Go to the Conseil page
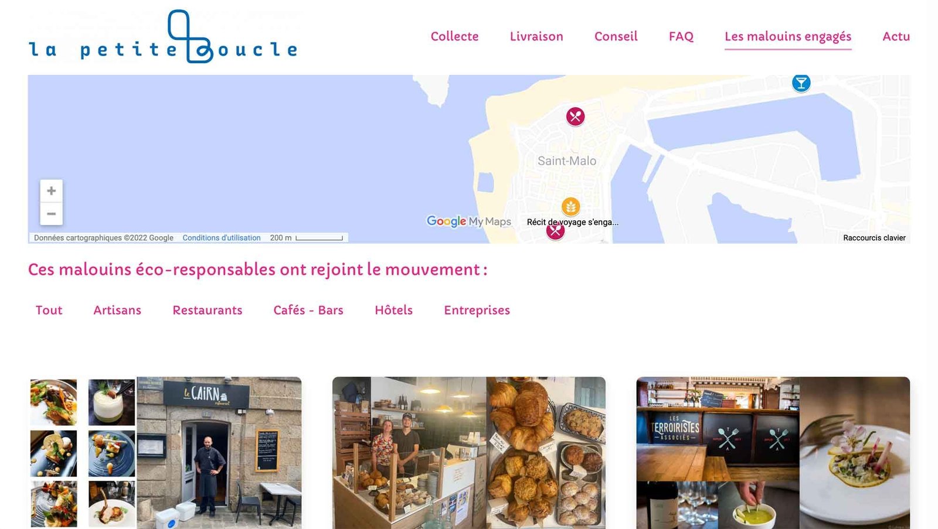 coord(616,36)
